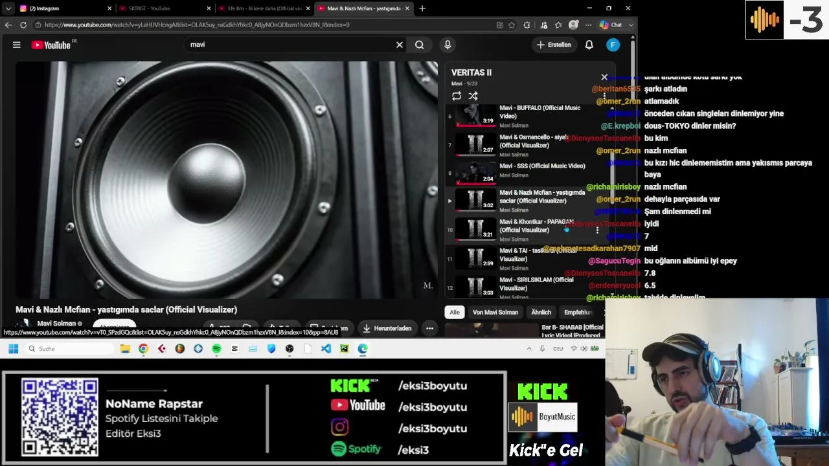Open the account avatar menu

click(613, 45)
